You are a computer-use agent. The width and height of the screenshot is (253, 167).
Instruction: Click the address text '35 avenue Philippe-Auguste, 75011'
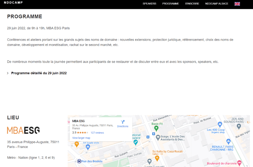point(33,142)
